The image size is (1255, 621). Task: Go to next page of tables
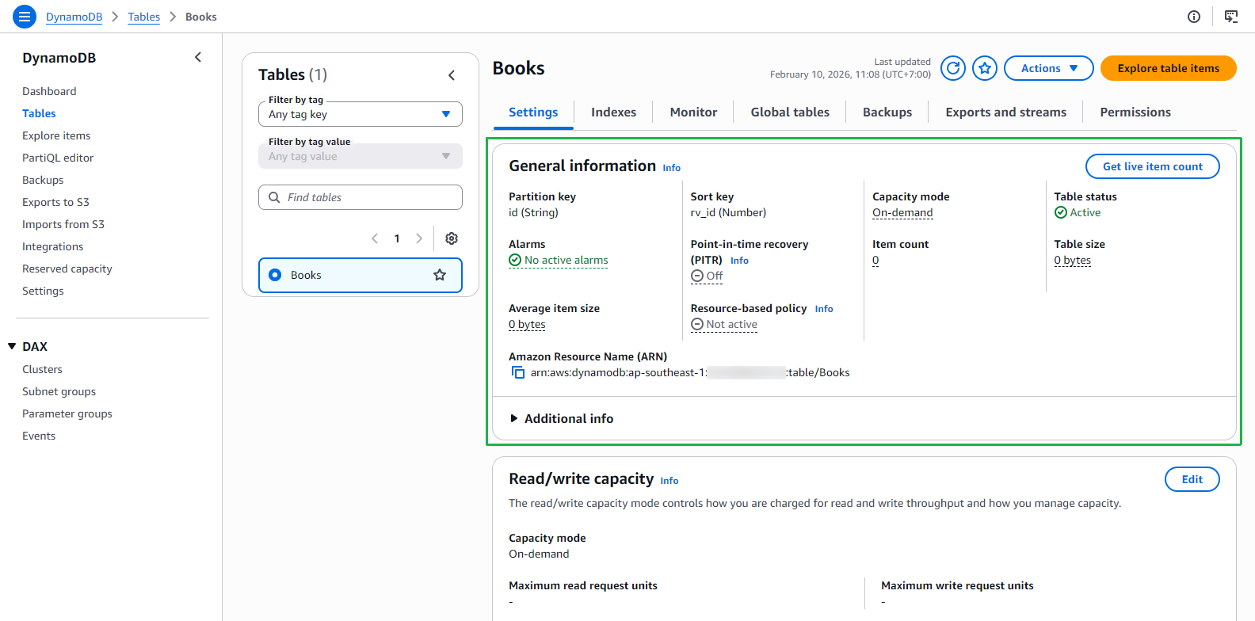(x=419, y=238)
